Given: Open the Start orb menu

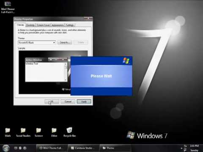Looking at the screenshot, I should click(x=6, y=148).
